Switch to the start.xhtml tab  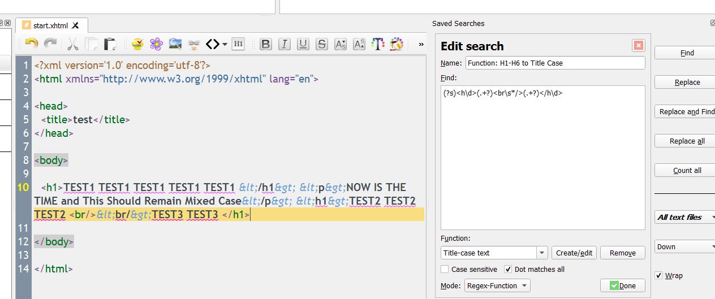50,25
